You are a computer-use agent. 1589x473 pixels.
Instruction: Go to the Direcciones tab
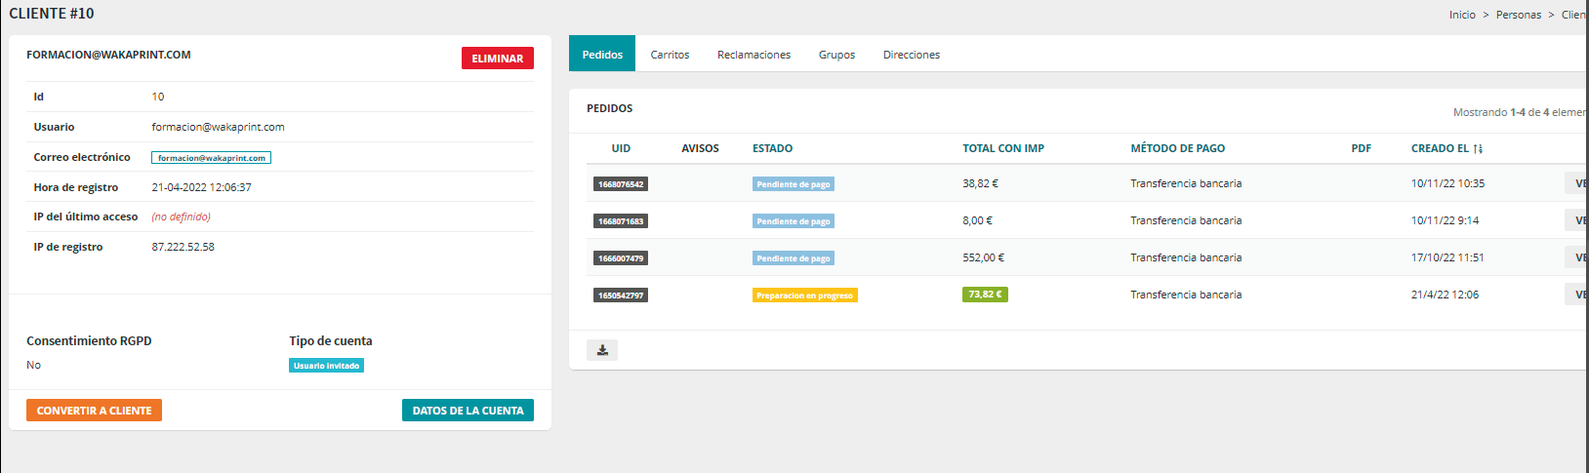click(911, 55)
